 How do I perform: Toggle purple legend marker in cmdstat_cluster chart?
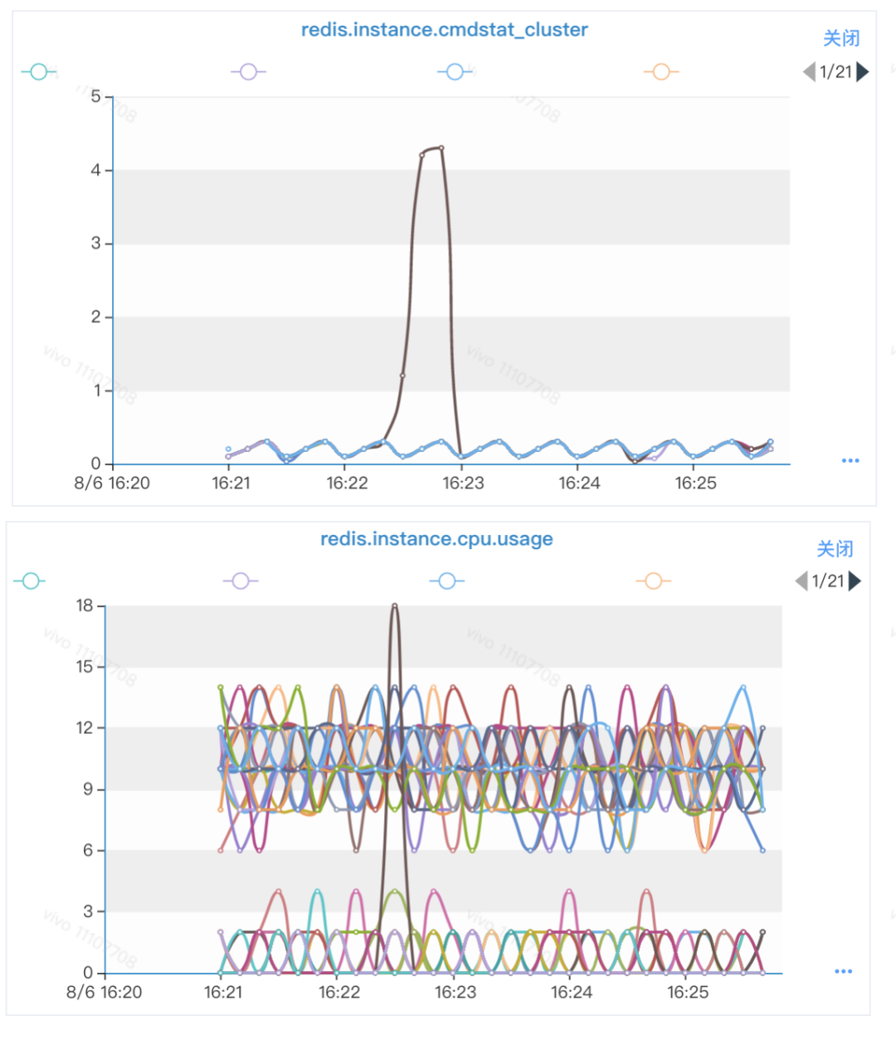[248, 72]
